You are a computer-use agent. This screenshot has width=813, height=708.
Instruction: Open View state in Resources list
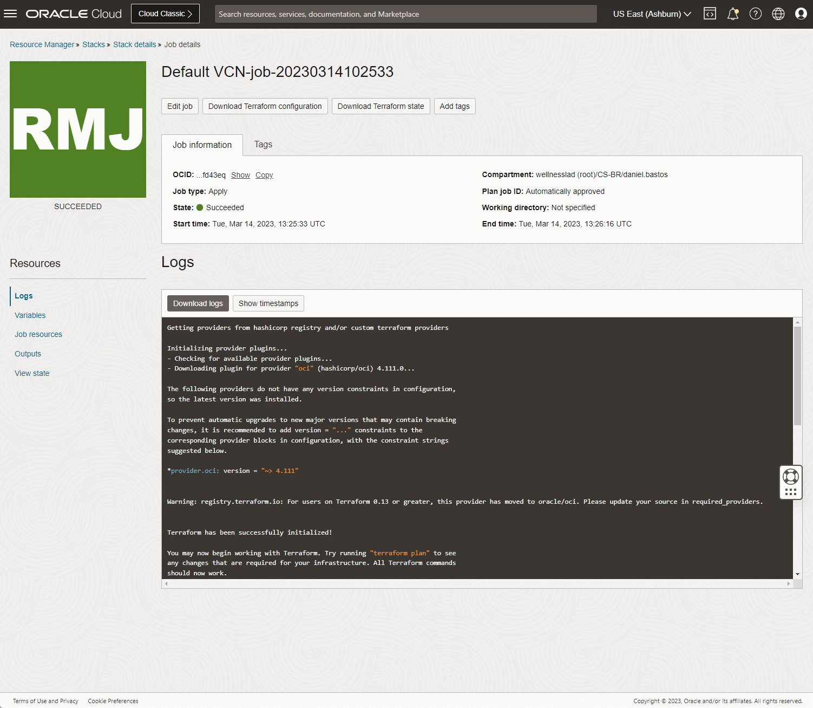coord(32,373)
